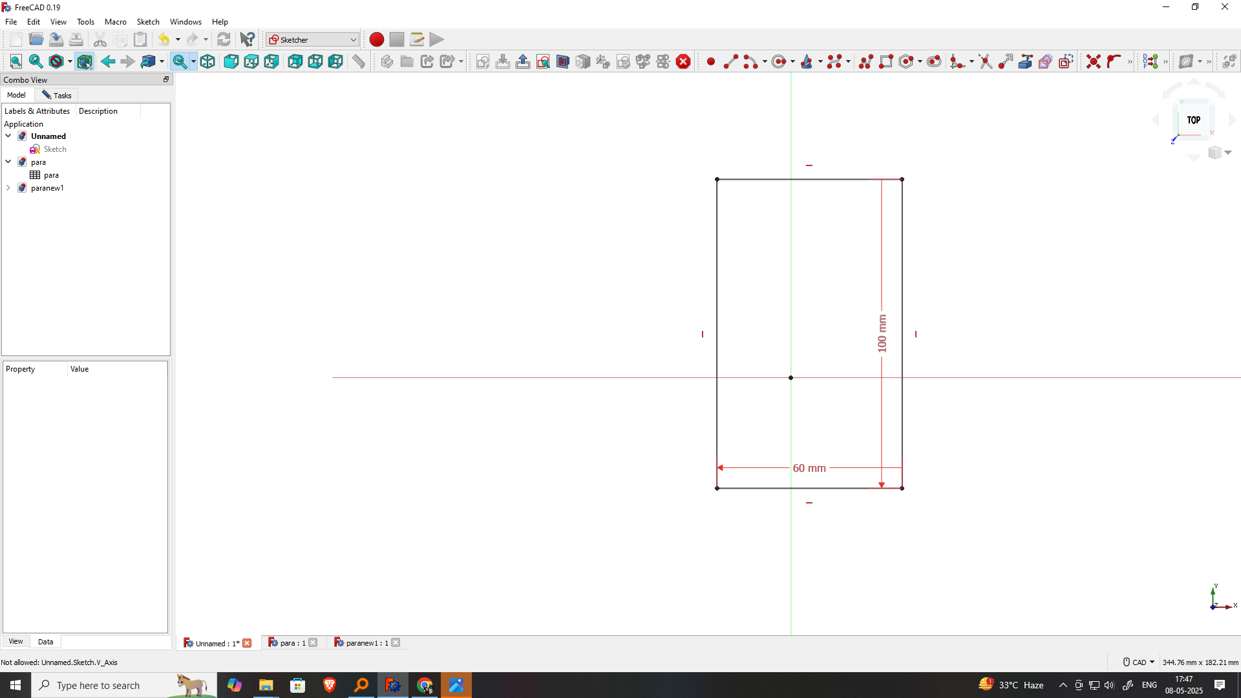Switch to the Data property tab
Viewport: 1241px width, 698px height.
45,642
